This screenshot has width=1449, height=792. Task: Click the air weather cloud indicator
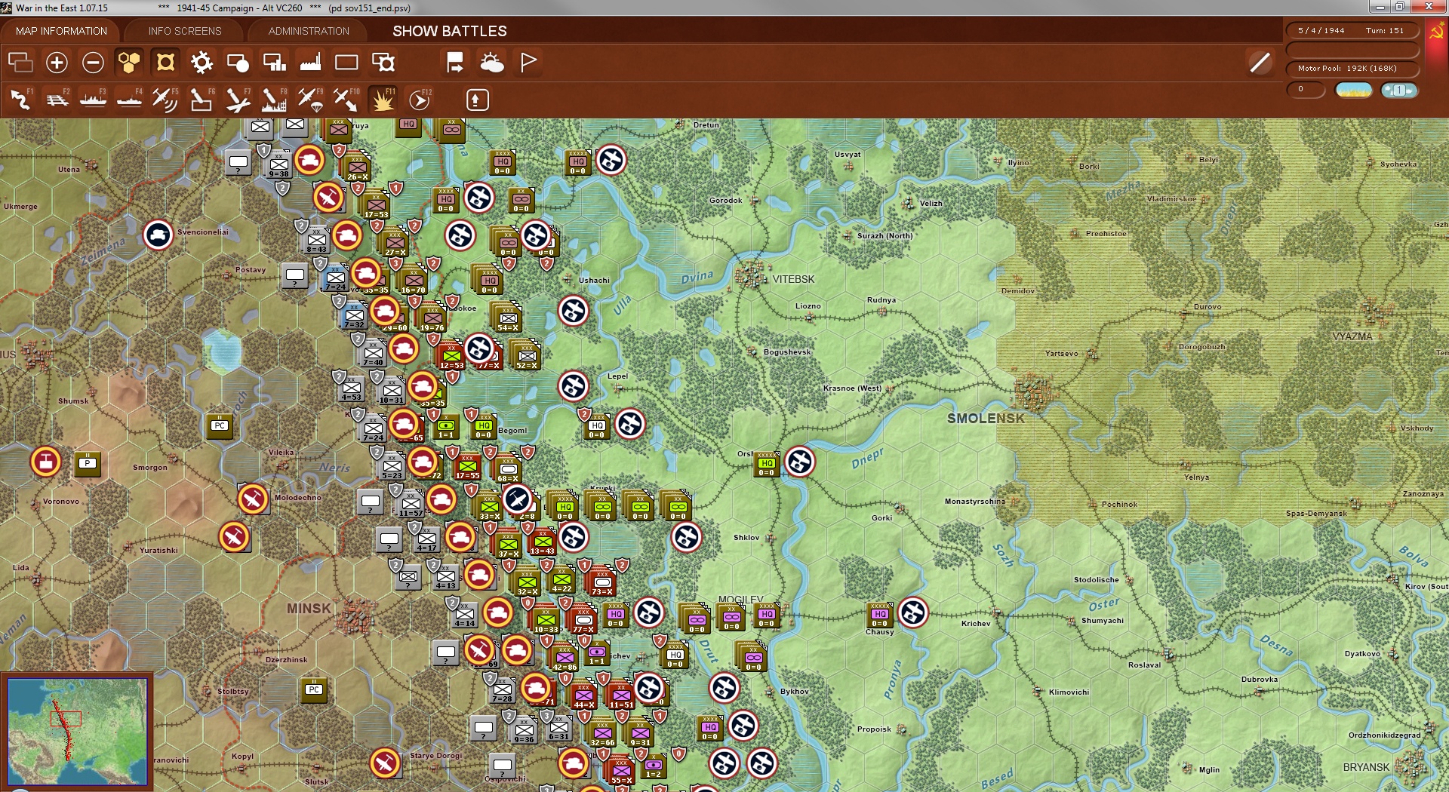point(1399,91)
